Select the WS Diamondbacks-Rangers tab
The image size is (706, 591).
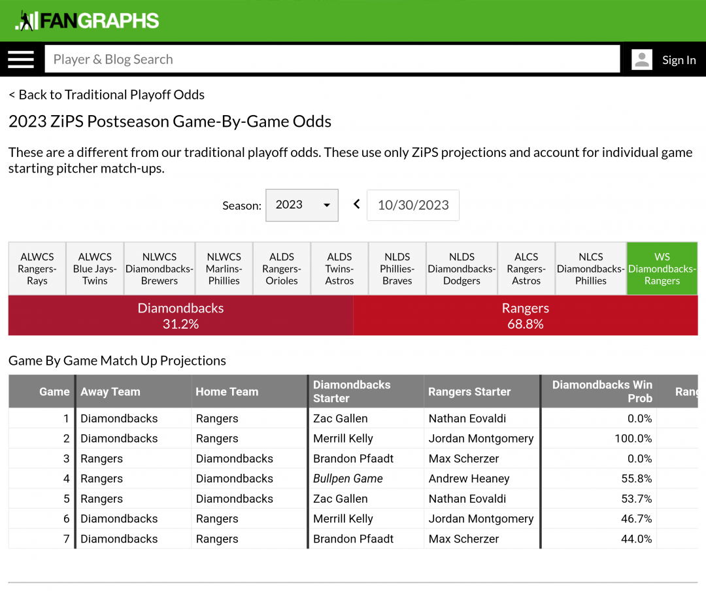click(662, 269)
